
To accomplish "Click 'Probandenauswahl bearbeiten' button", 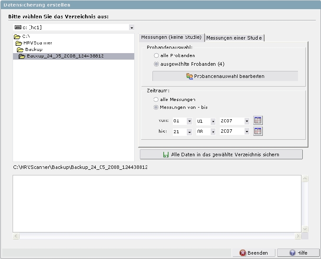I will click(x=225, y=76).
